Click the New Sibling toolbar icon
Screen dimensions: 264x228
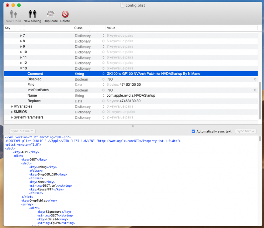click(32, 14)
